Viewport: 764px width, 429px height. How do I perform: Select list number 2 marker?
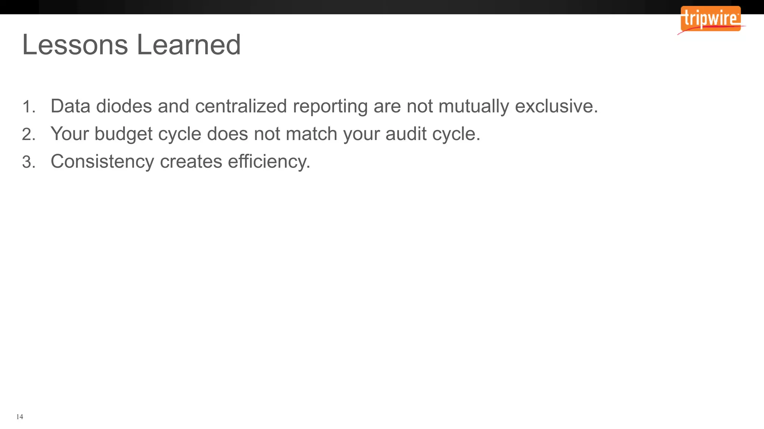pyautogui.click(x=28, y=134)
